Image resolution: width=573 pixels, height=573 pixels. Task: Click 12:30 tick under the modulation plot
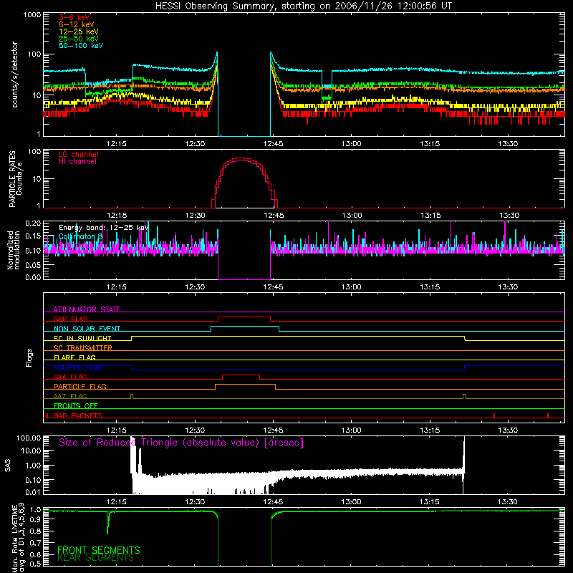coord(195,287)
